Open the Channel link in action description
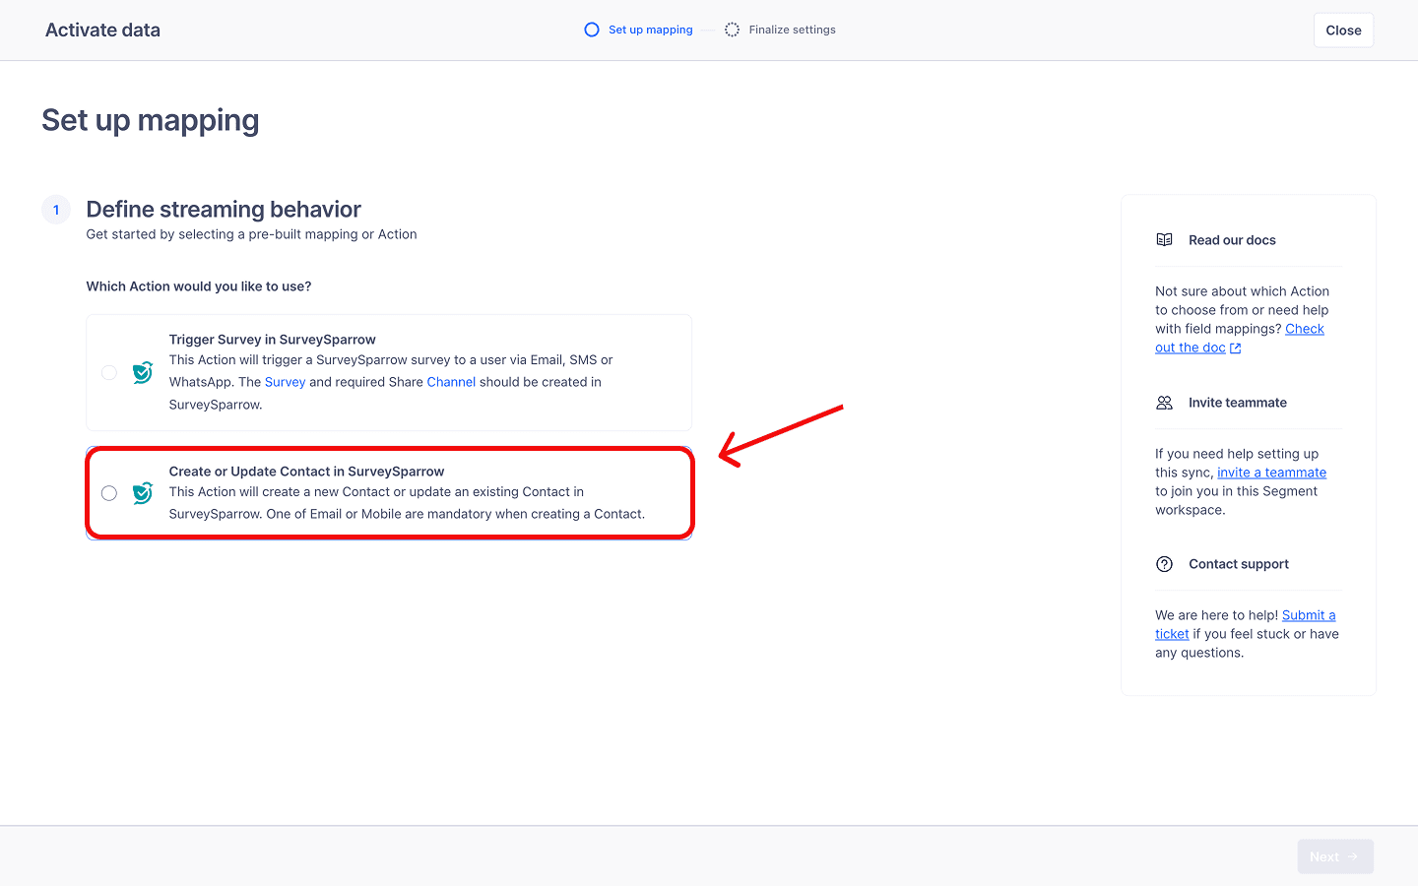Viewport: 1418px width, 886px height. pos(451,382)
